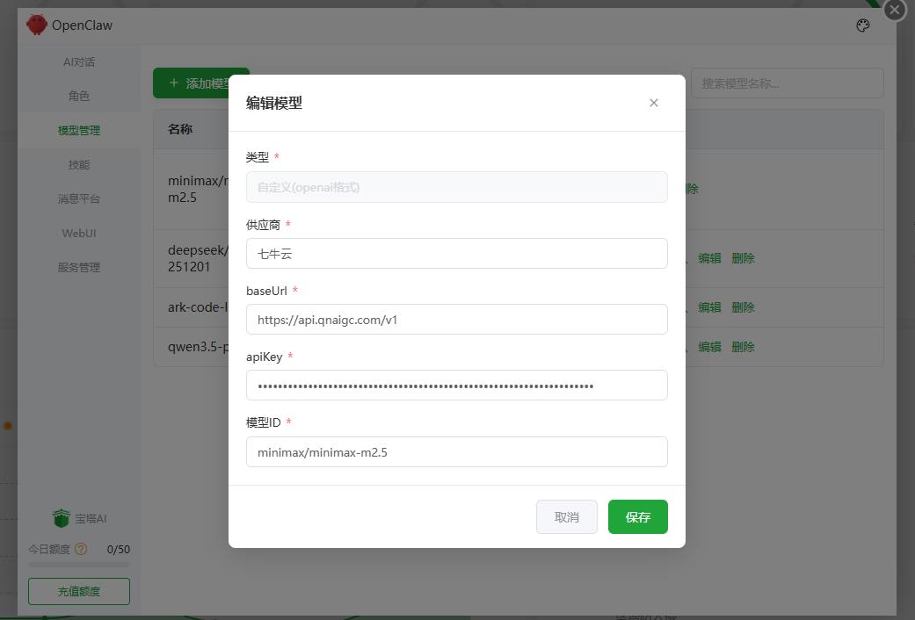Viewport: 915px width, 620px height.
Task: Go to 服务管理 in sidebar
Action: tap(79, 267)
